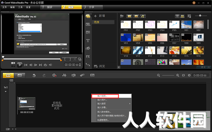Click the project duration clock icon

point(189,75)
